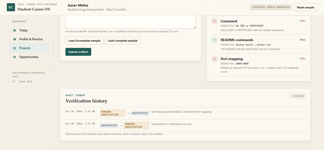Image resolution: width=324 pixels, height=150 pixels.
Task: Click the step 6 Command number badge
Action: coord(214,21)
